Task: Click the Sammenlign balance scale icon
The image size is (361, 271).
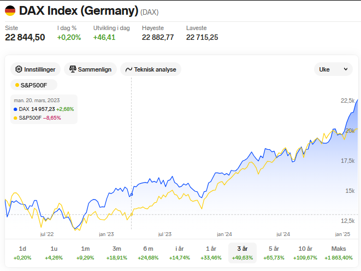Action: click(72, 69)
